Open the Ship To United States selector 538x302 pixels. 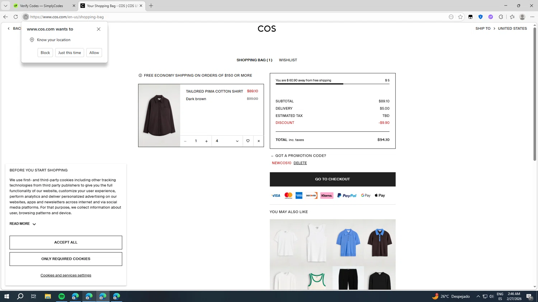coord(501,29)
